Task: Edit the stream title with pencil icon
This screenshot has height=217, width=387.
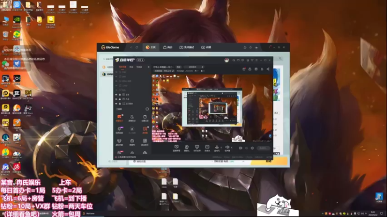Action: pos(203,67)
